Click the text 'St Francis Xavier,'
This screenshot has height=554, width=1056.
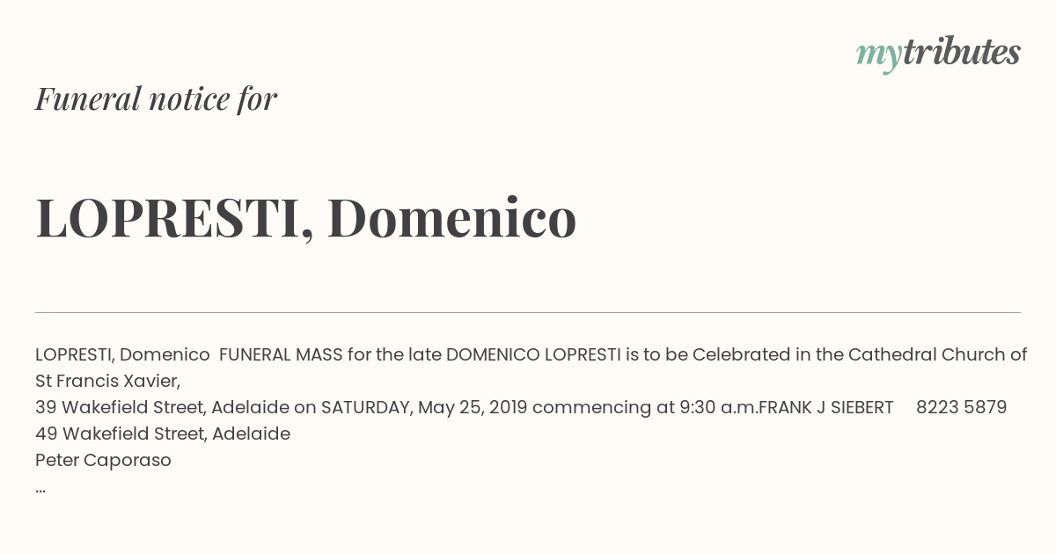[x=107, y=381]
